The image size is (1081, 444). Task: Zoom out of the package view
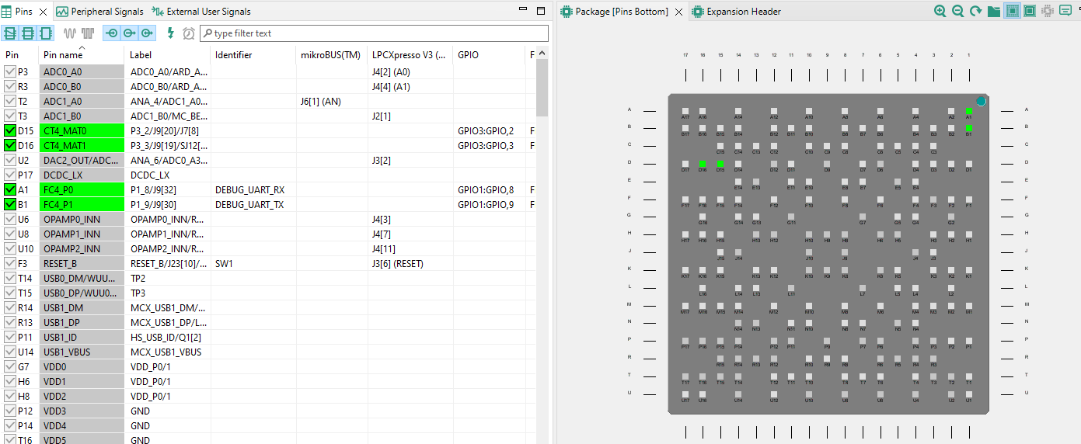pos(957,12)
